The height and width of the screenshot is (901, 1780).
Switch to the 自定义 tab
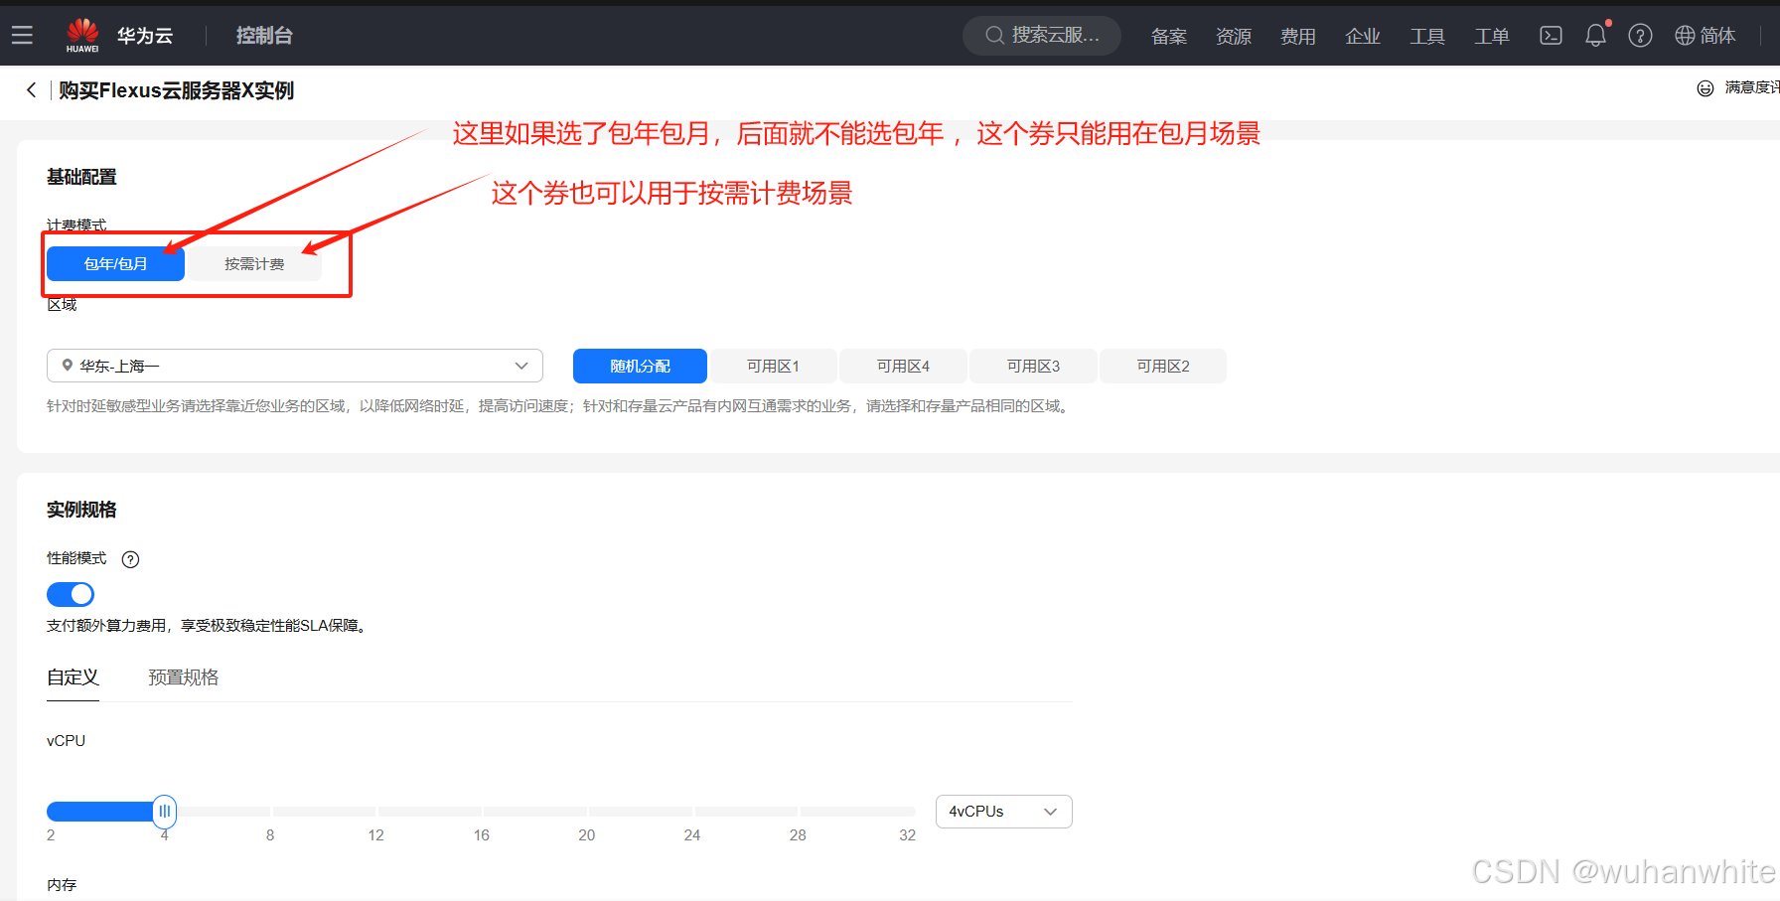(x=73, y=677)
